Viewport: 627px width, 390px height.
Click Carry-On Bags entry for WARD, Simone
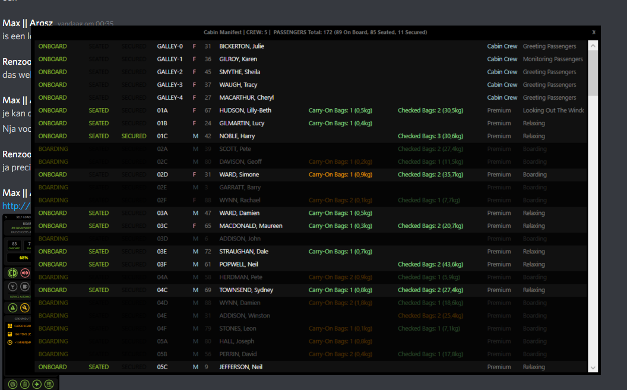(340, 175)
